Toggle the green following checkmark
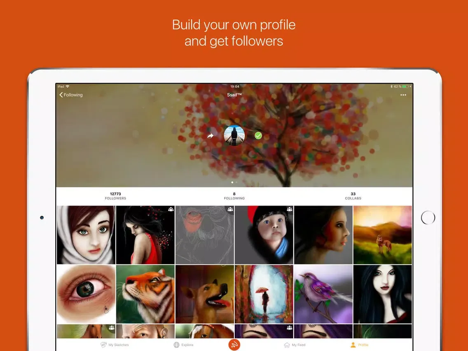Screen dimensions: 468x351 click(x=258, y=136)
